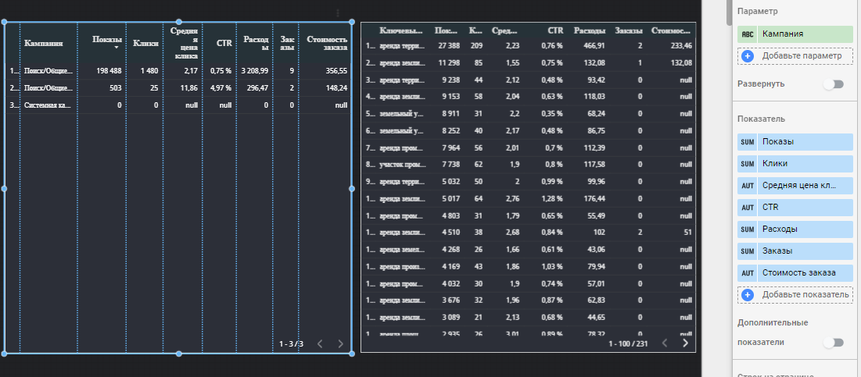Click previous page arrow in the keywords table
The height and width of the screenshot is (377, 861).
[x=663, y=343]
